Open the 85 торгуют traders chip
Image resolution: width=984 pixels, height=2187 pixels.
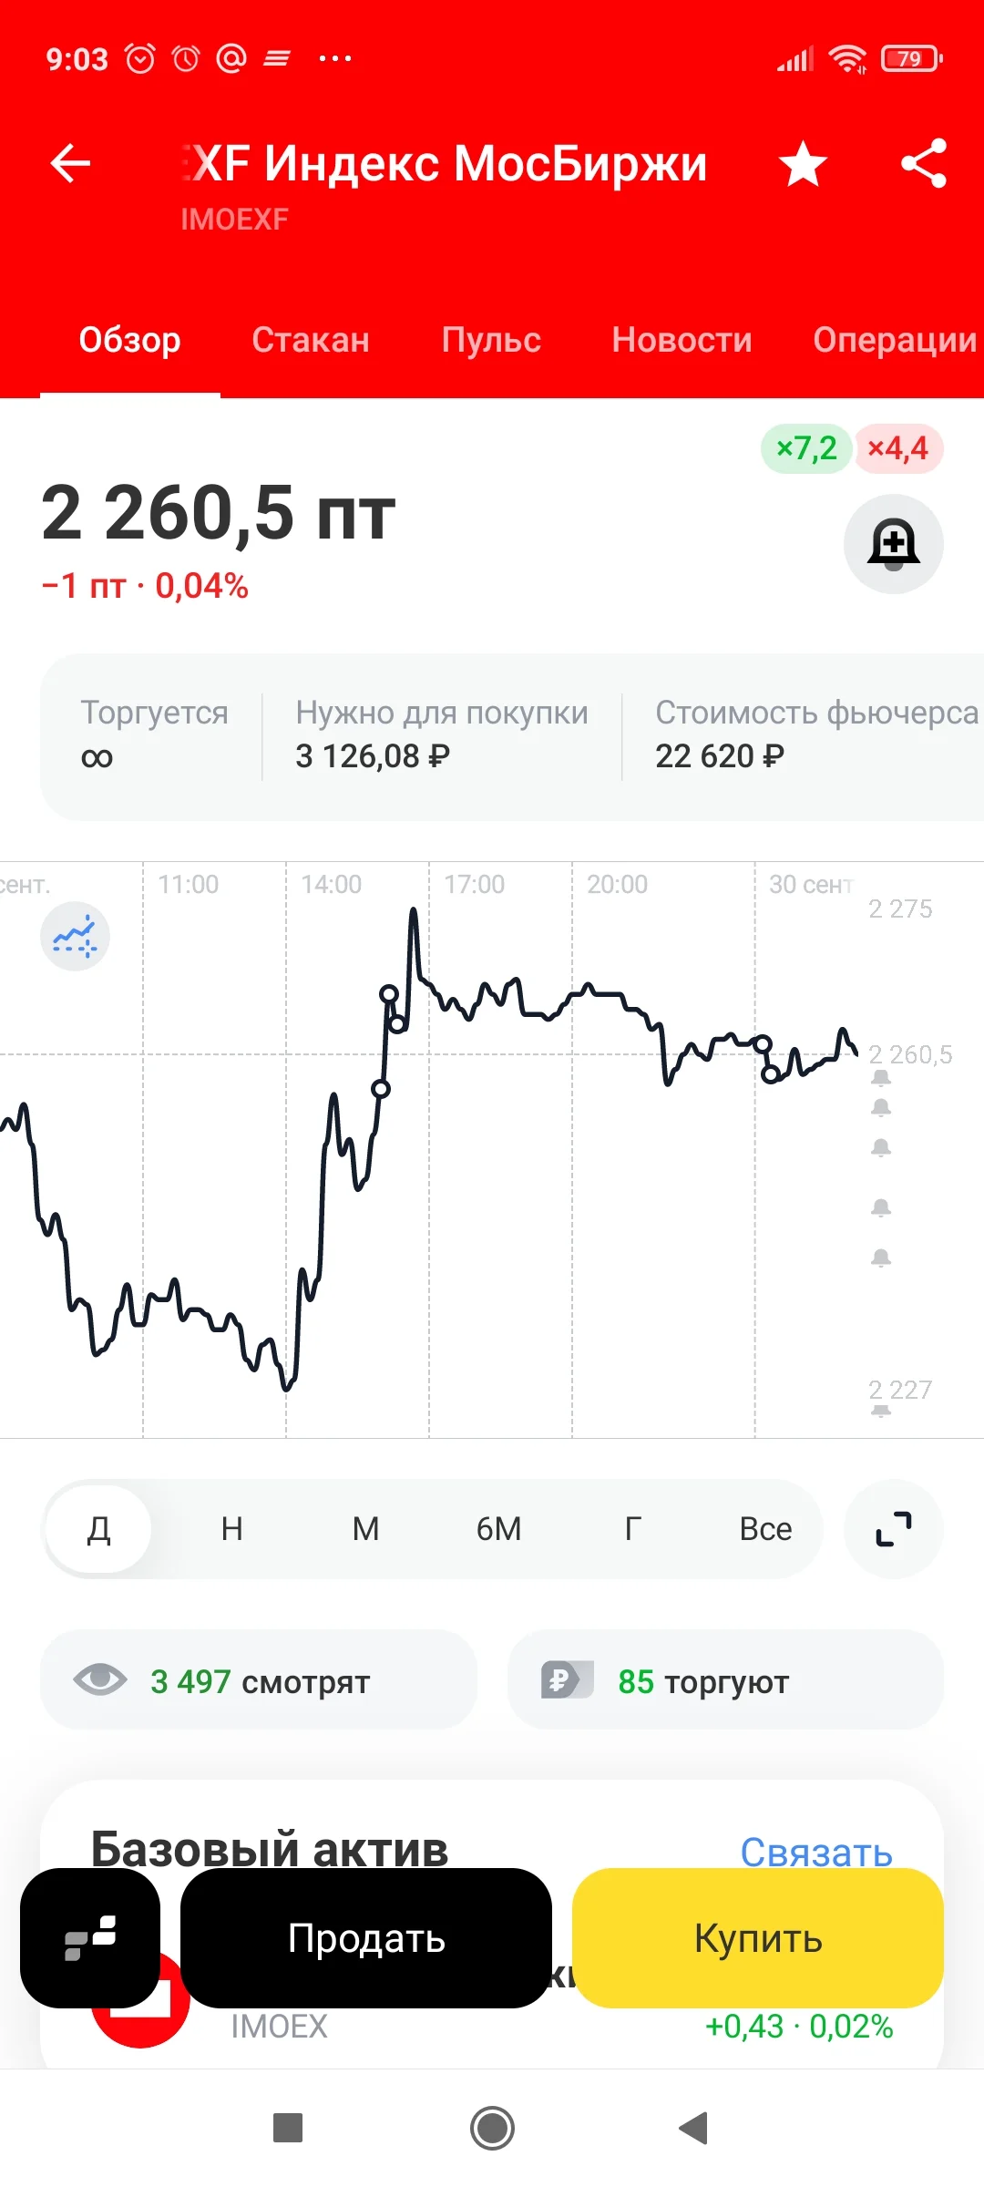(x=724, y=1679)
